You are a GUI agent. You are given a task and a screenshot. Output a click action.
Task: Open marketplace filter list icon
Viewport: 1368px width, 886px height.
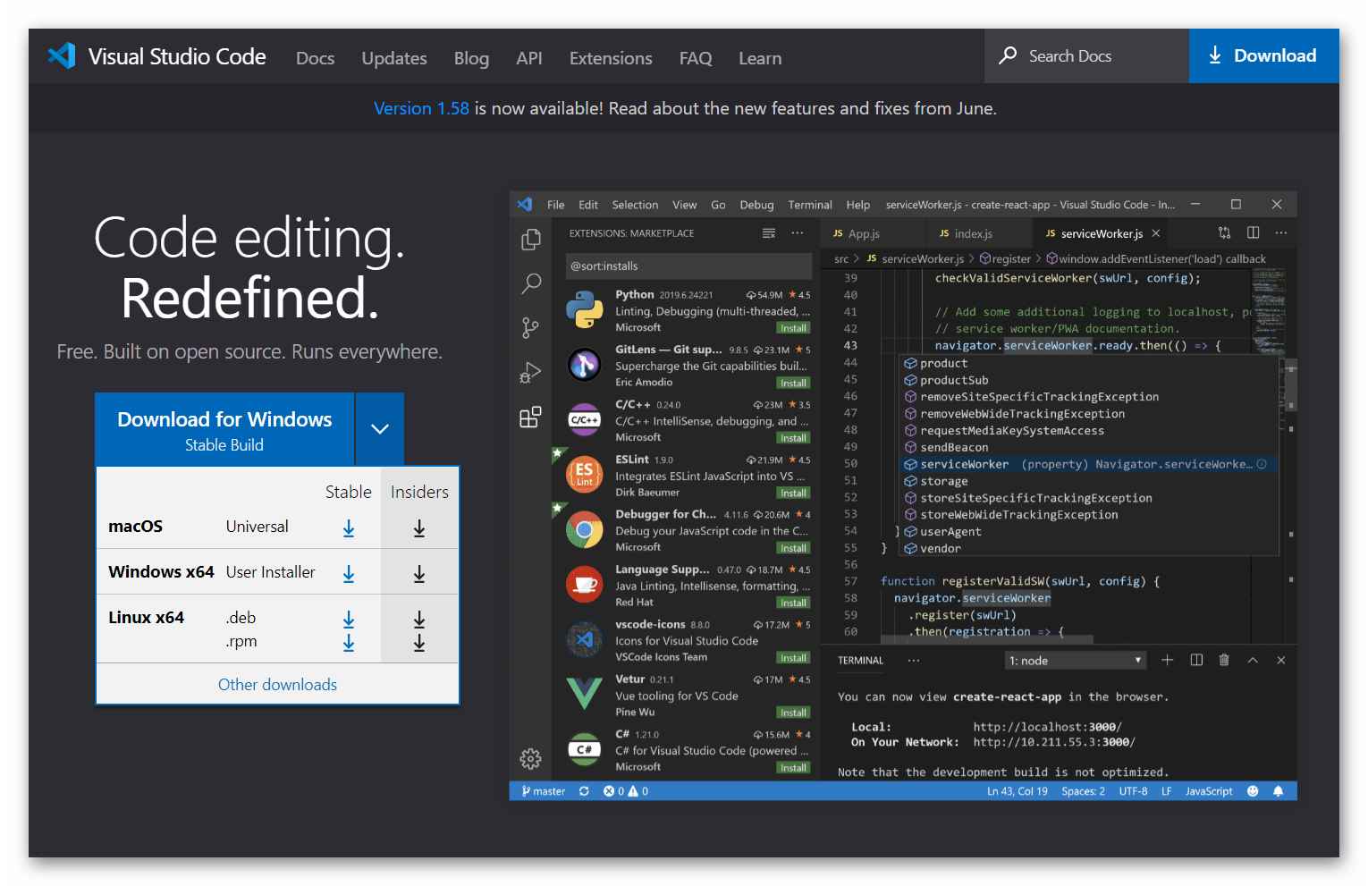(x=768, y=233)
